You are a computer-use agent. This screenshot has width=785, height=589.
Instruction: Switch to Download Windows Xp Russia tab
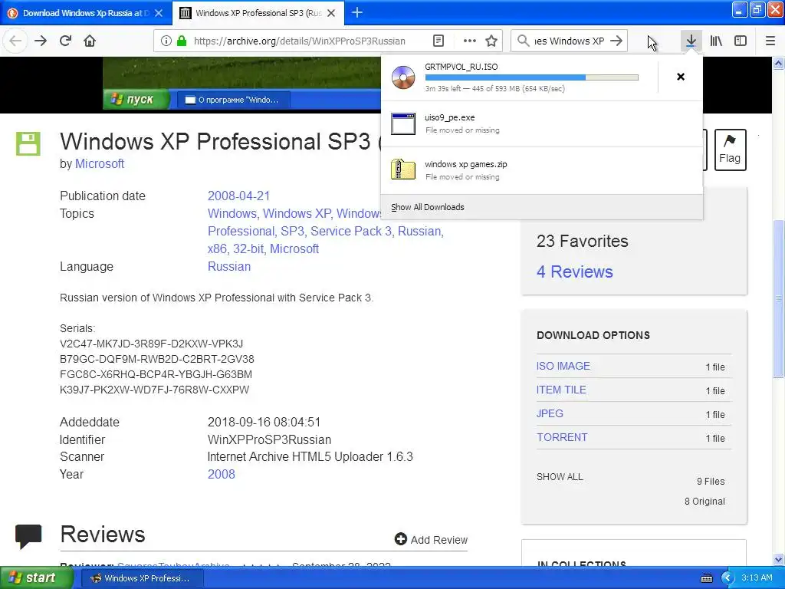[x=86, y=13]
